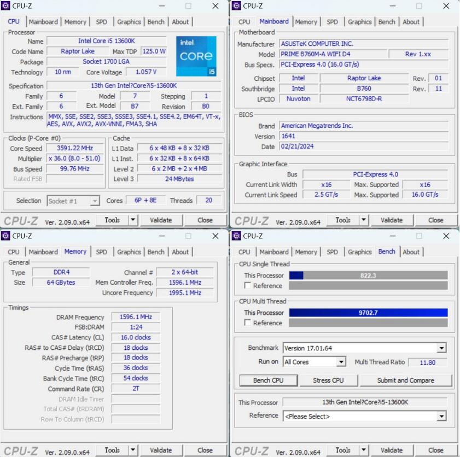
Task: Click the CPU-Z app icon in the Mainboard window title bar
Action: [x=236, y=6]
